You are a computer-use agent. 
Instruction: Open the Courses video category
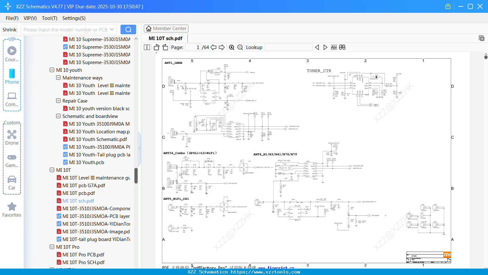[12, 54]
